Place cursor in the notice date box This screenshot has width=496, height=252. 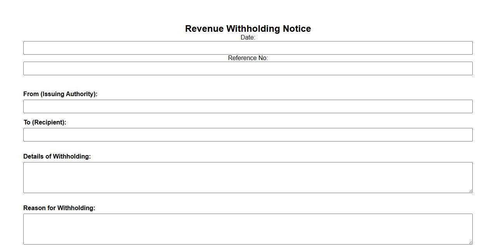(x=248, y=48)
